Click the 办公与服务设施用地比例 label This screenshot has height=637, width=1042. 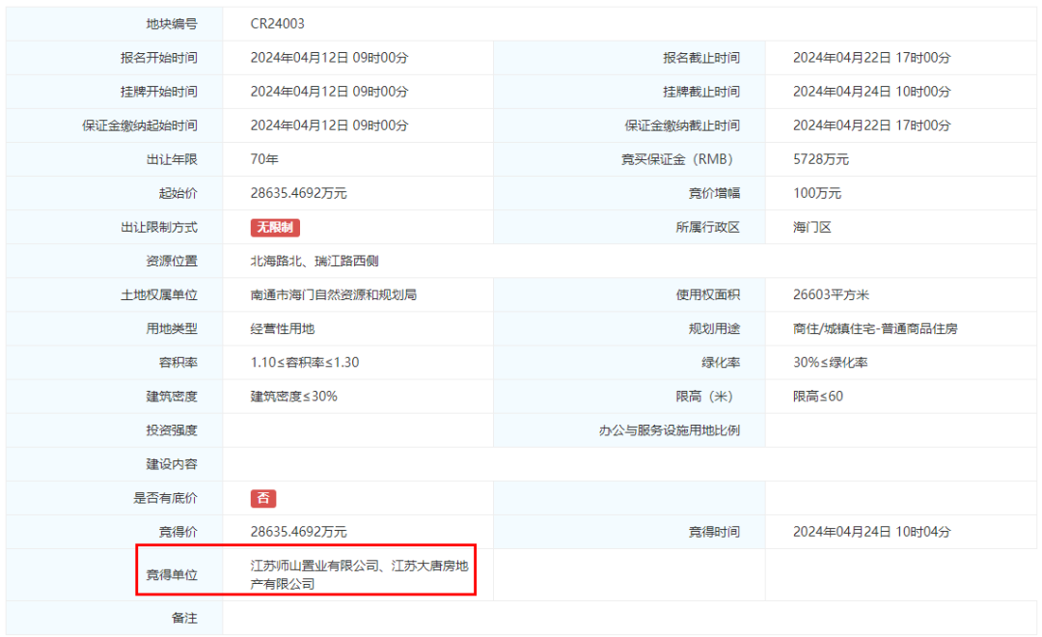(670, 430)
